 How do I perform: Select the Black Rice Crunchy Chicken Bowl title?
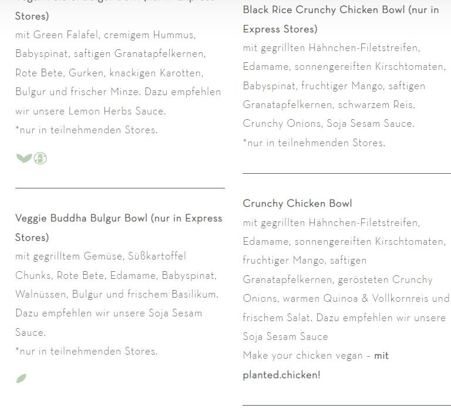[341, 19]
